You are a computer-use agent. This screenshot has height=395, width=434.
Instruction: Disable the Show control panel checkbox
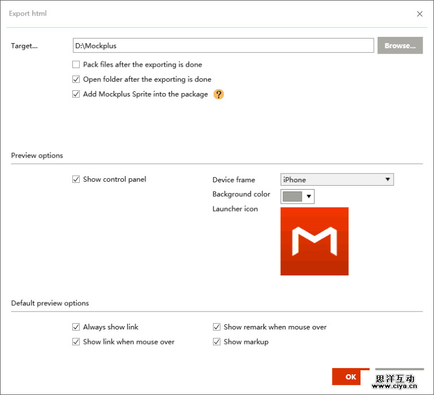(76, 179)
